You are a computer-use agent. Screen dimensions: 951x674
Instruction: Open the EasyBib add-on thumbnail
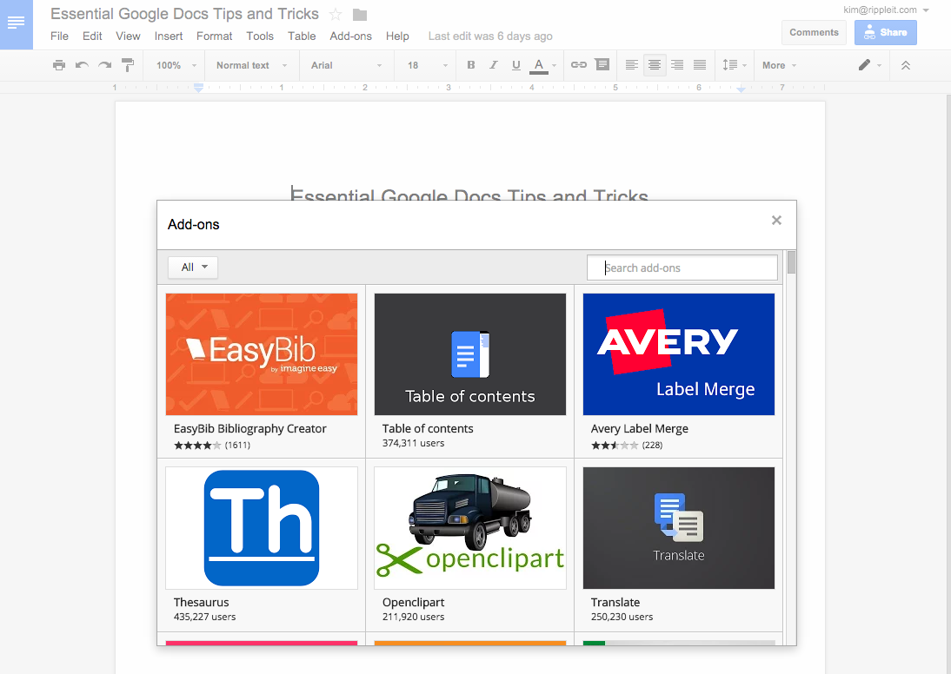click(262, 354)
